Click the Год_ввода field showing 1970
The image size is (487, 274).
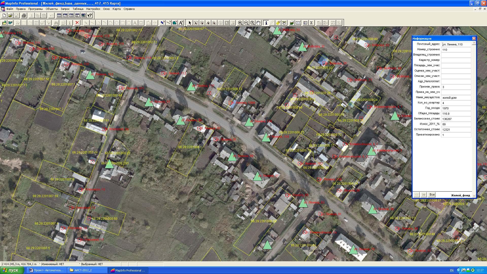click(456, 108)
